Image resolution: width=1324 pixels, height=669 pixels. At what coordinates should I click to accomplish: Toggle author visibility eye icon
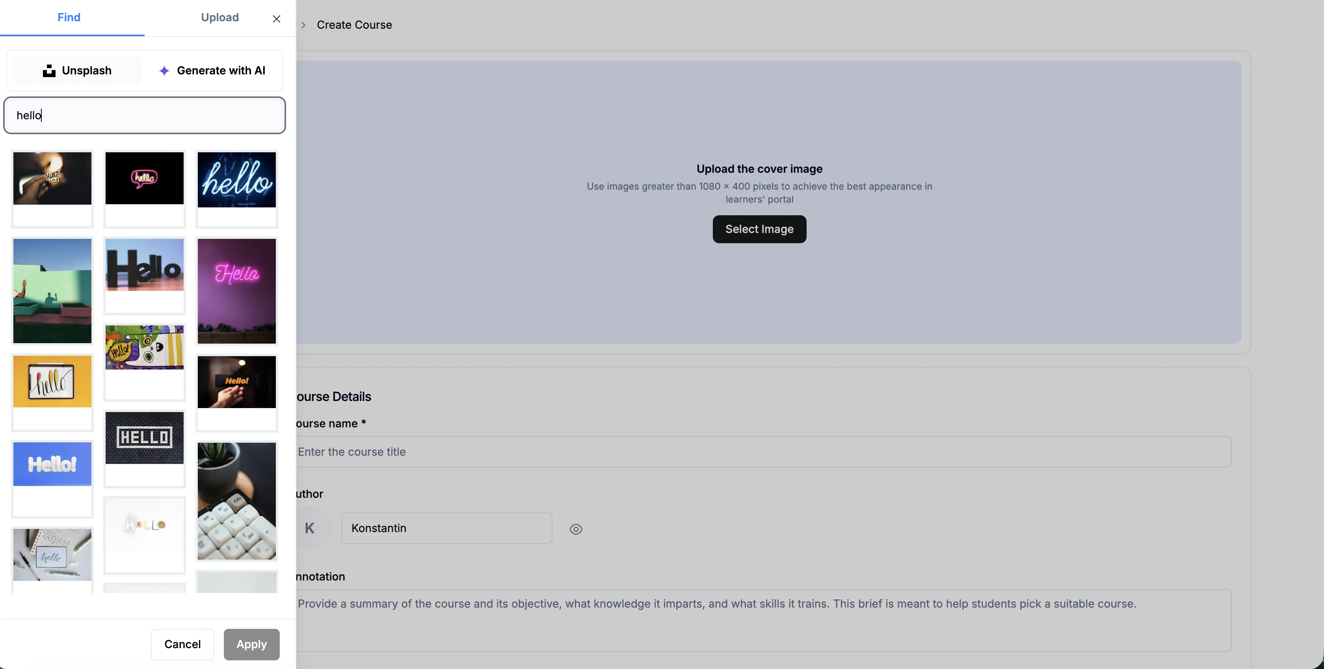pyautogui.click(x=576, y=529)
